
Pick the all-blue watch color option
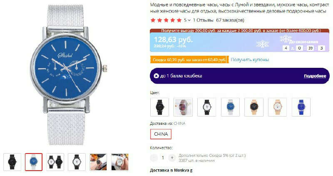(301, 107)
